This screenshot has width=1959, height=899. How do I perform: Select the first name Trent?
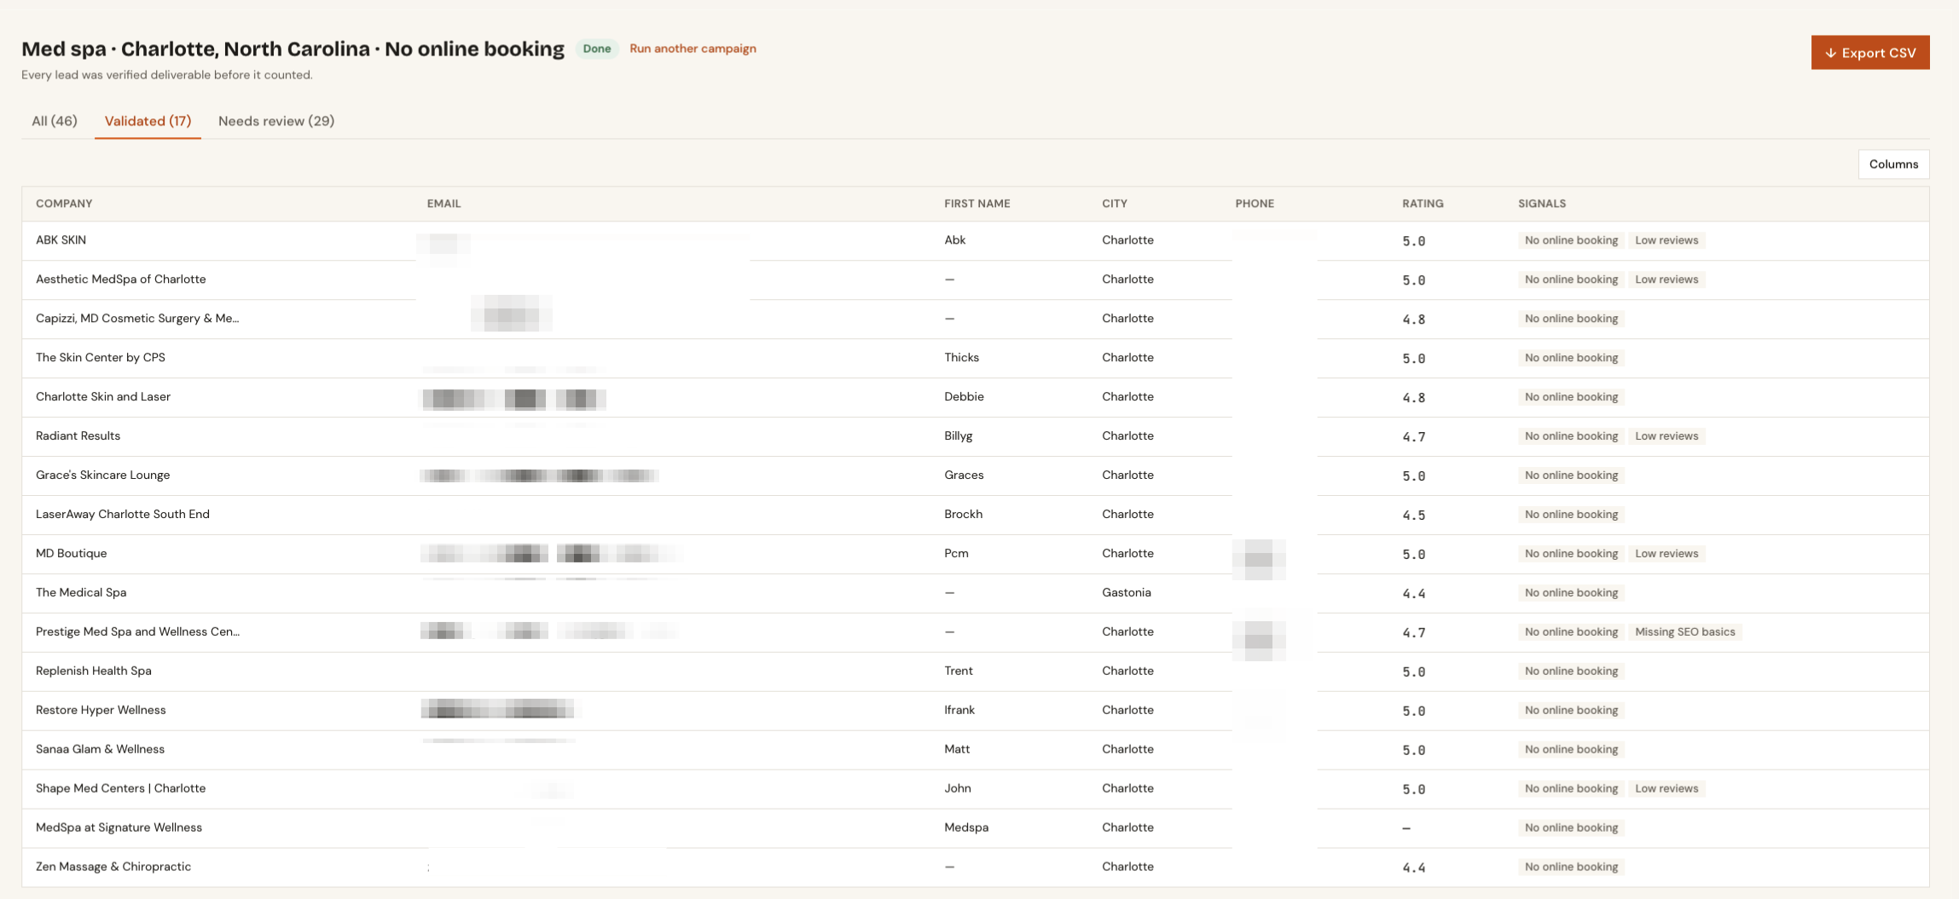(958, 671)
